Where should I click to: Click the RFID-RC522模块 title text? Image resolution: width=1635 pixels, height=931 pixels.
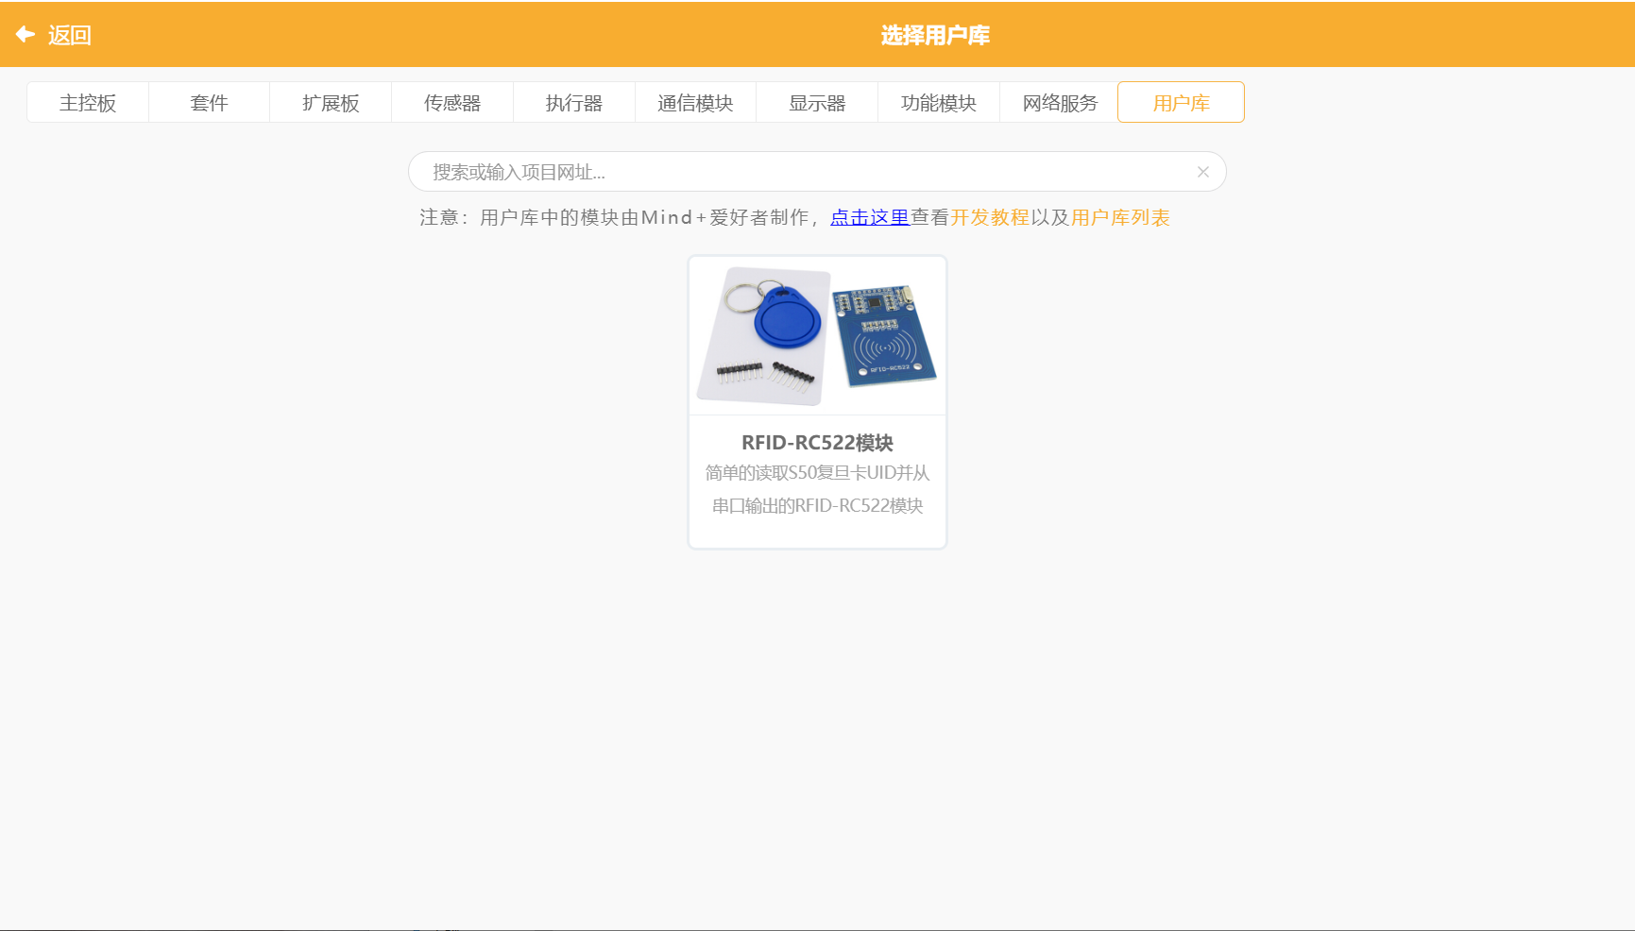(x=816, y=442)
